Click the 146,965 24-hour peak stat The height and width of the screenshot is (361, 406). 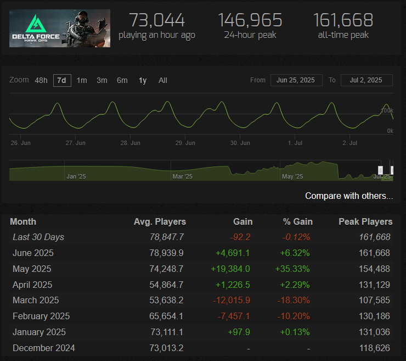coord(250,26)
